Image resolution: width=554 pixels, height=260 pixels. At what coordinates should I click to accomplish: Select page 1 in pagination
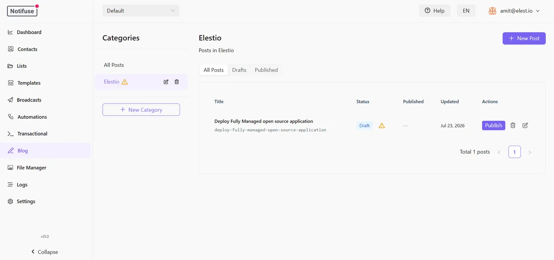click(x=514, y=152)
